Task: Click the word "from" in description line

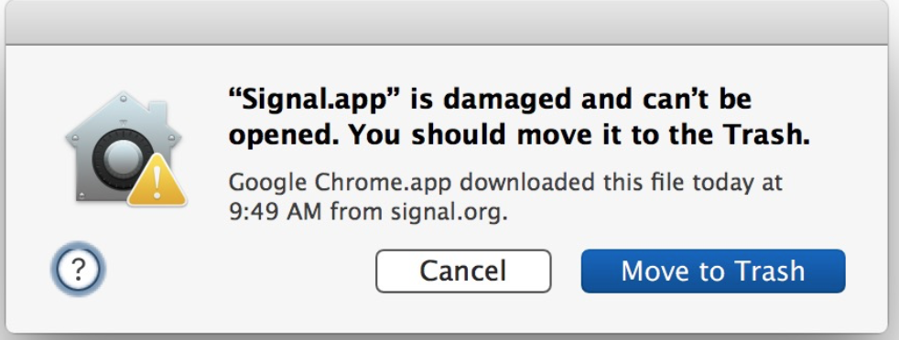Action: [x=356, y=212]
